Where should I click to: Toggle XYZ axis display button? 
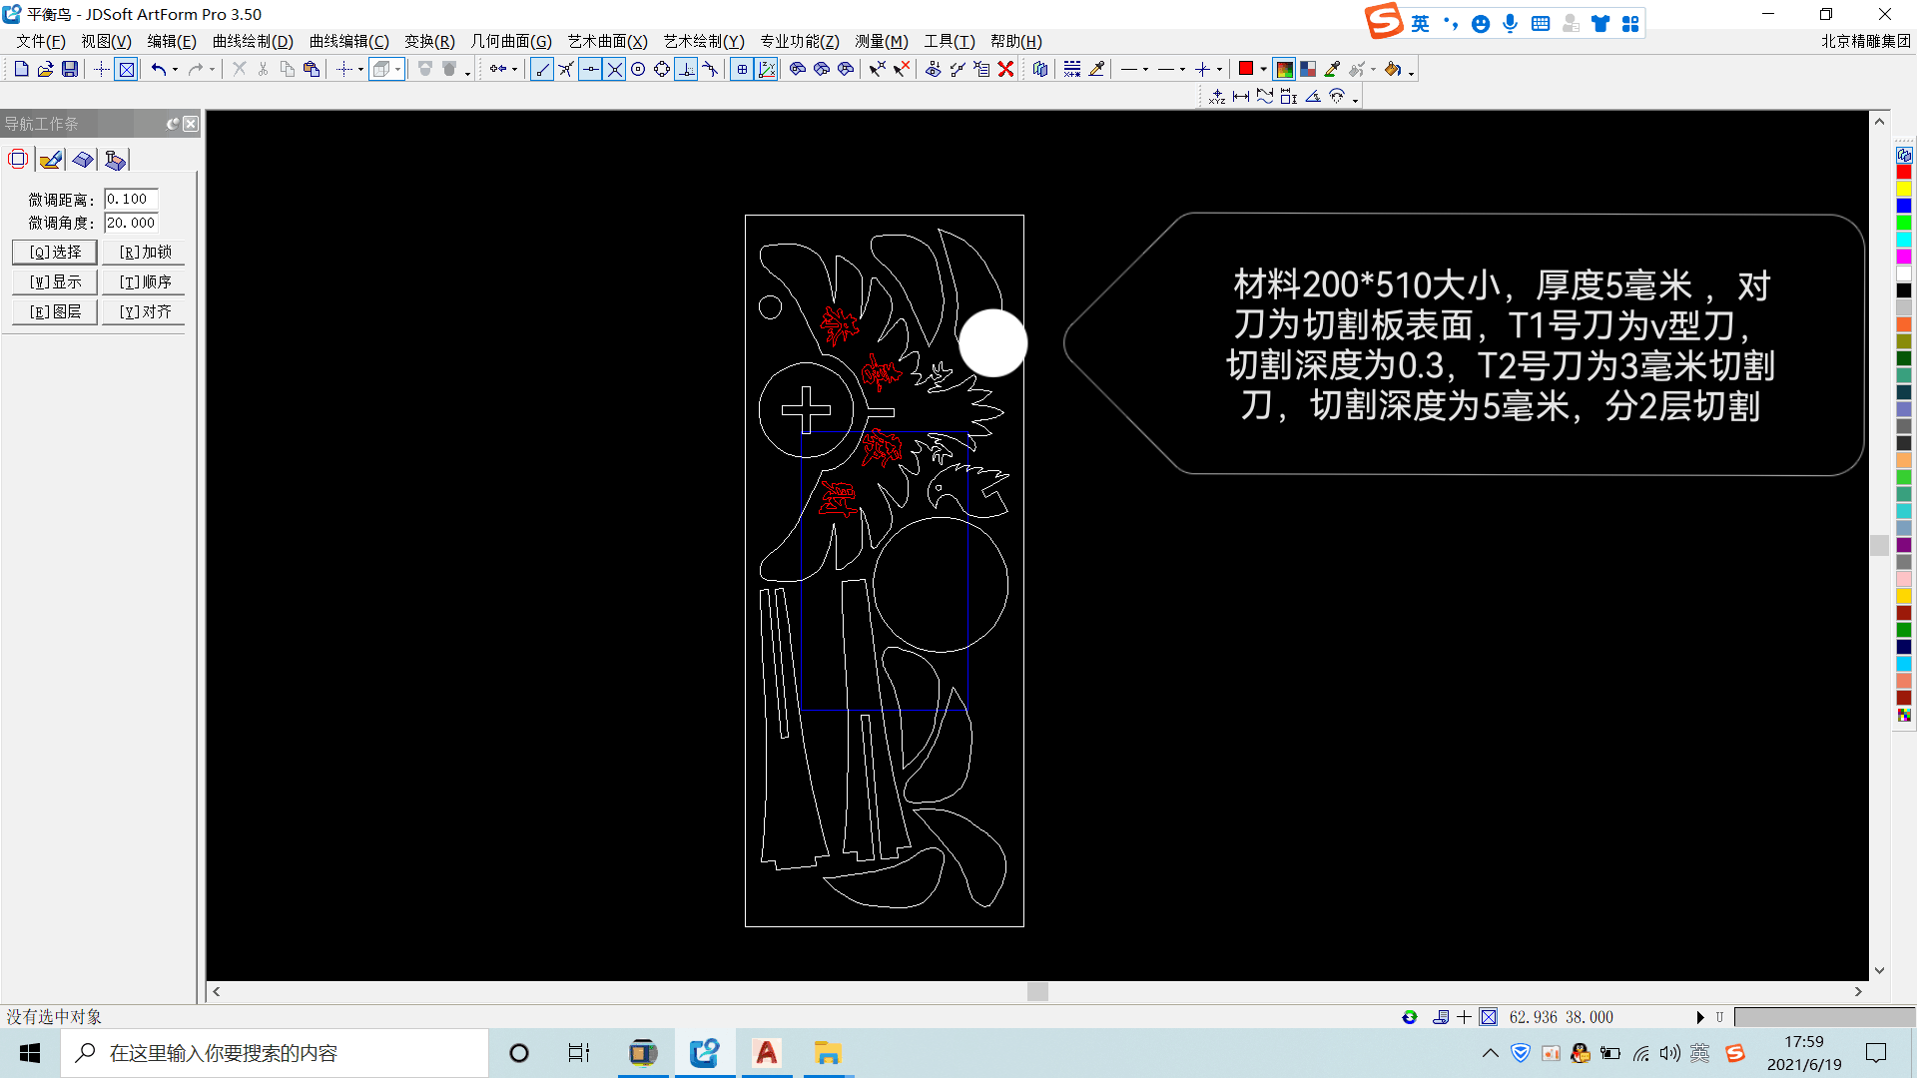tap(767, 69)
